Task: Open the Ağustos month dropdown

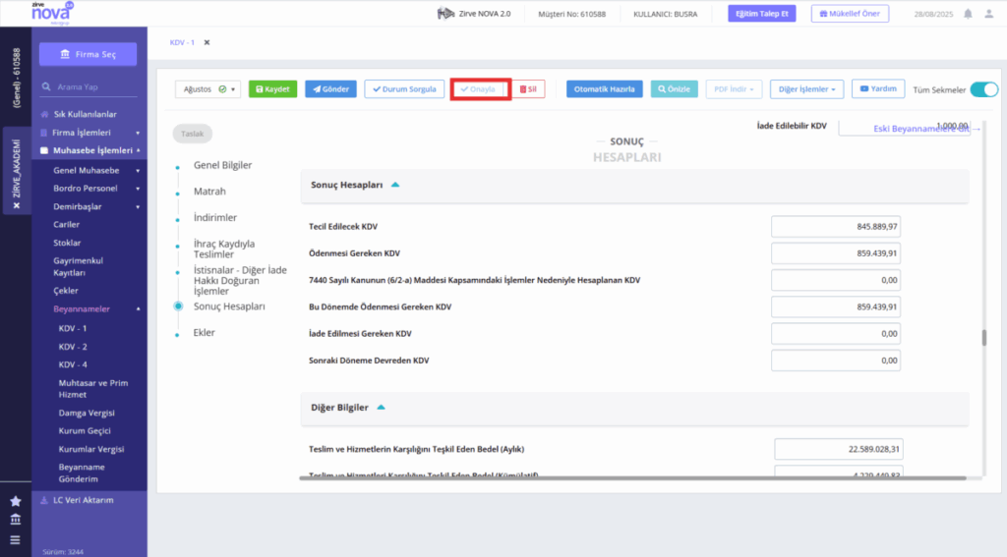Action: [208, 89]
